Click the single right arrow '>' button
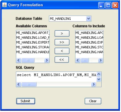The width and height of the screenshot is (121, 112). tap(62, 33)
